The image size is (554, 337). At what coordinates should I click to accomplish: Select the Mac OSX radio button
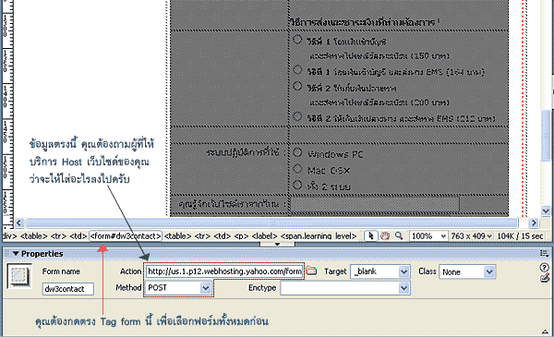[297, 169]
